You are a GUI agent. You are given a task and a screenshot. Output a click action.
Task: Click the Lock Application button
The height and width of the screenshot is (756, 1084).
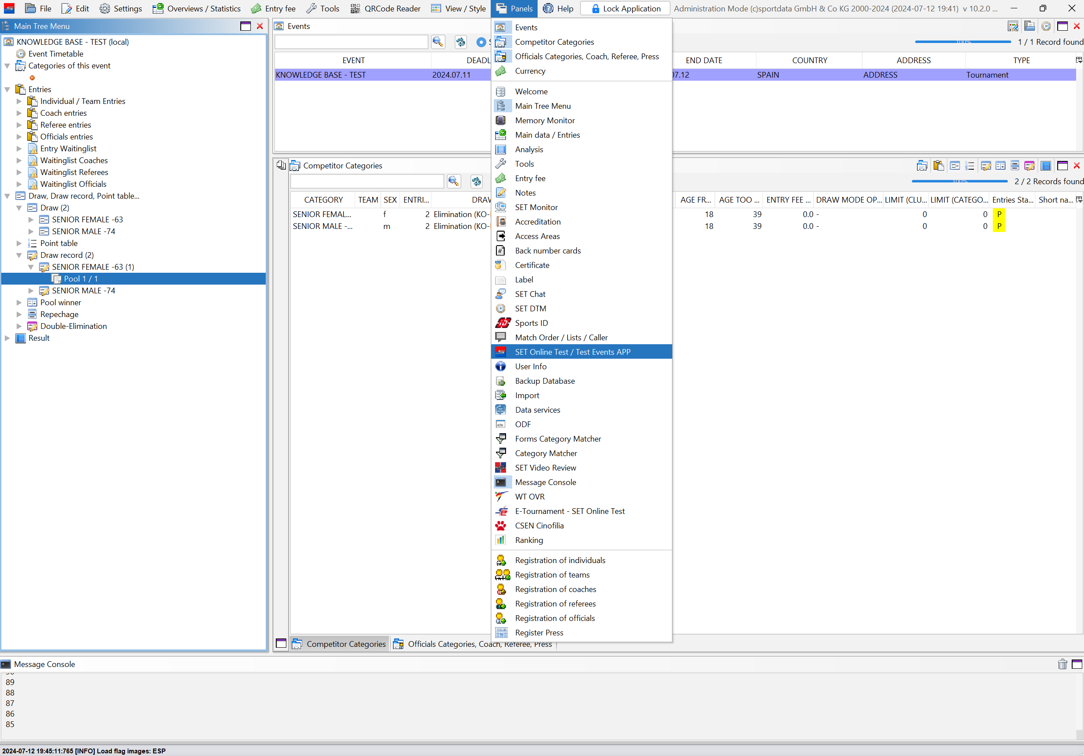pos(626,8)
